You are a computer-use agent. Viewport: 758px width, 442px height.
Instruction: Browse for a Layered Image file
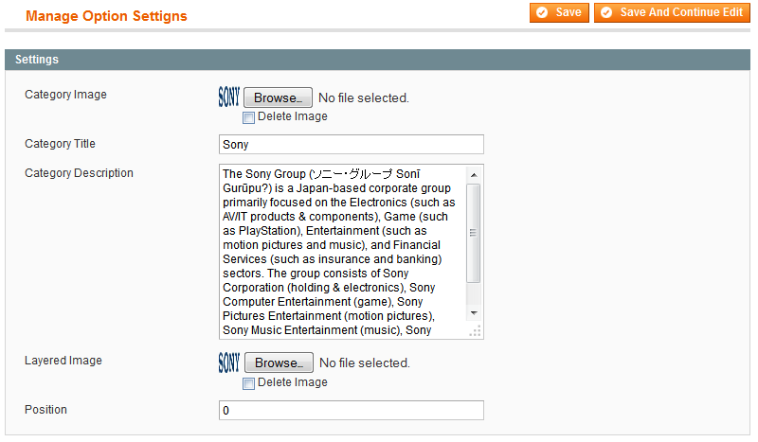pyautogui.click(x=279, y=362)
